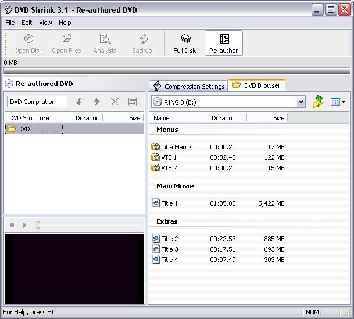Select Title 4 under Extras
Viewport: 354px width, 319px height.
tap(165, 260)
